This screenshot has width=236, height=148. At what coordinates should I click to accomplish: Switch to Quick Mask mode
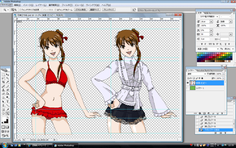[7, 127]
